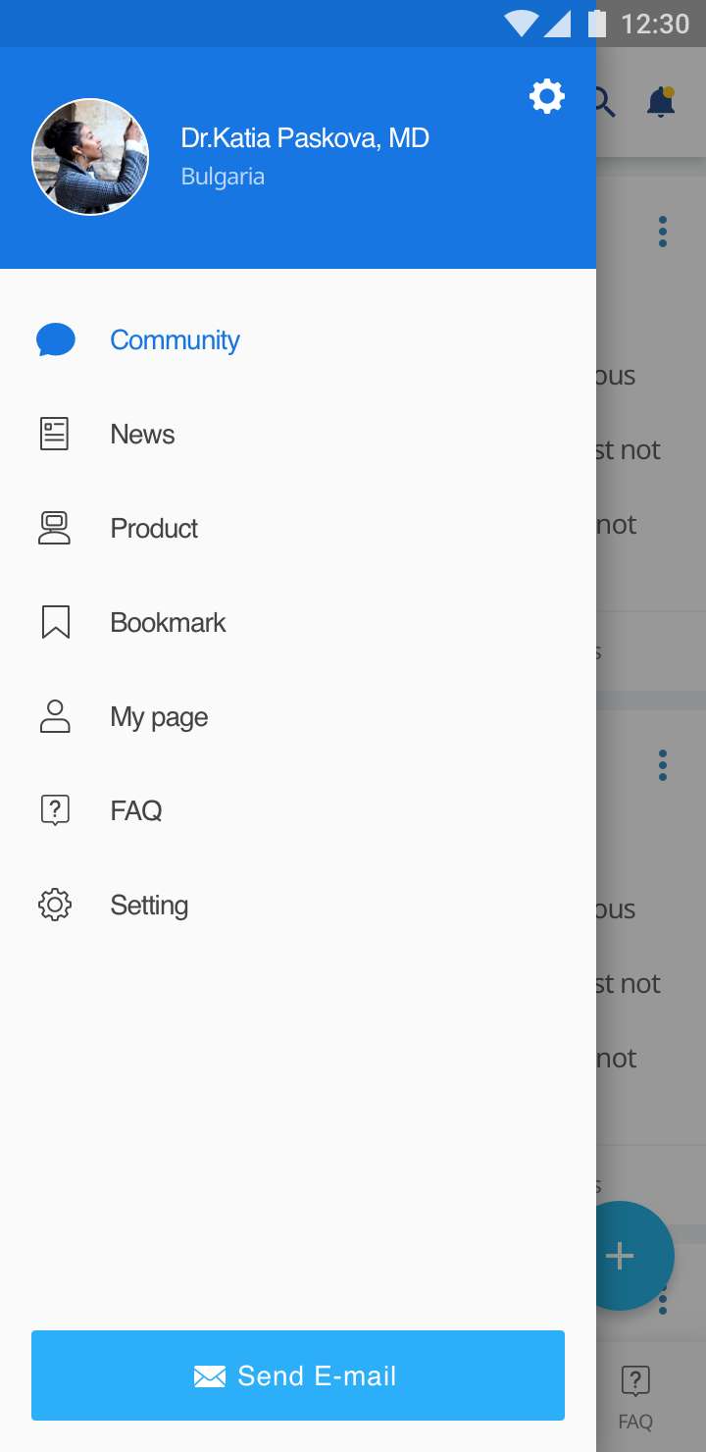Expand second post's three-dot options menu
Image resolution: width=706 pixels, height=1452 pixels.
[663, 765]
